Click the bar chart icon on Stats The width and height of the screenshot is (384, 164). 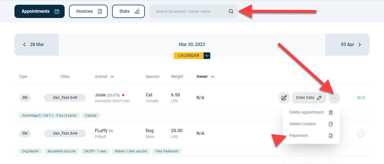[x=137, y=11]
